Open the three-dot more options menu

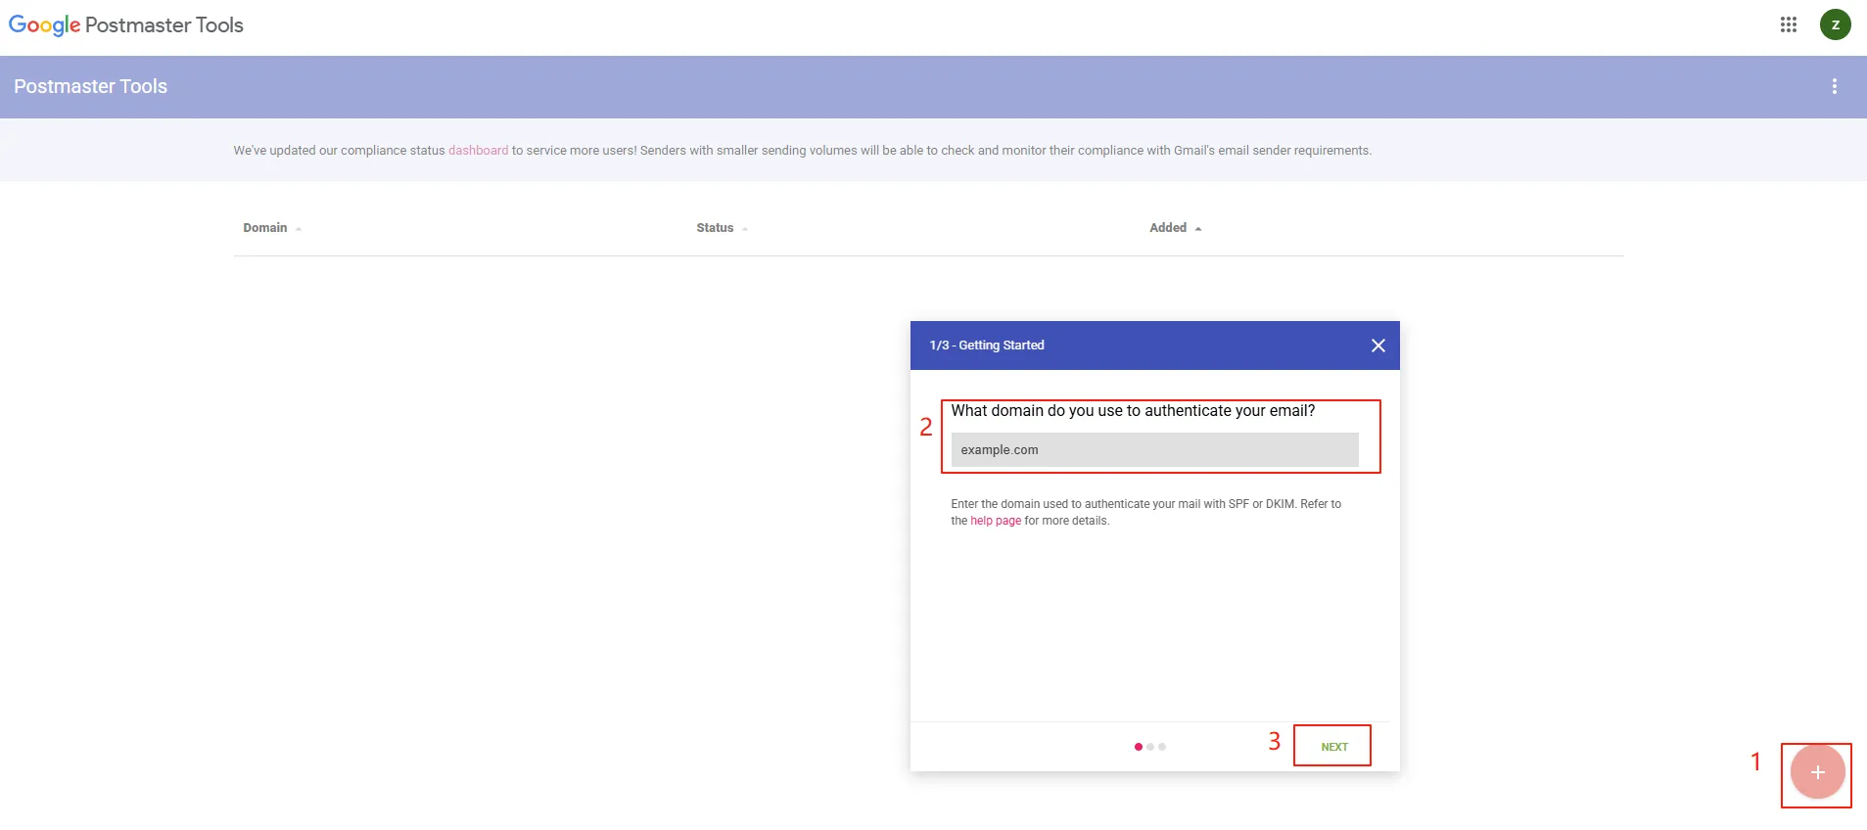[1834, 86]
